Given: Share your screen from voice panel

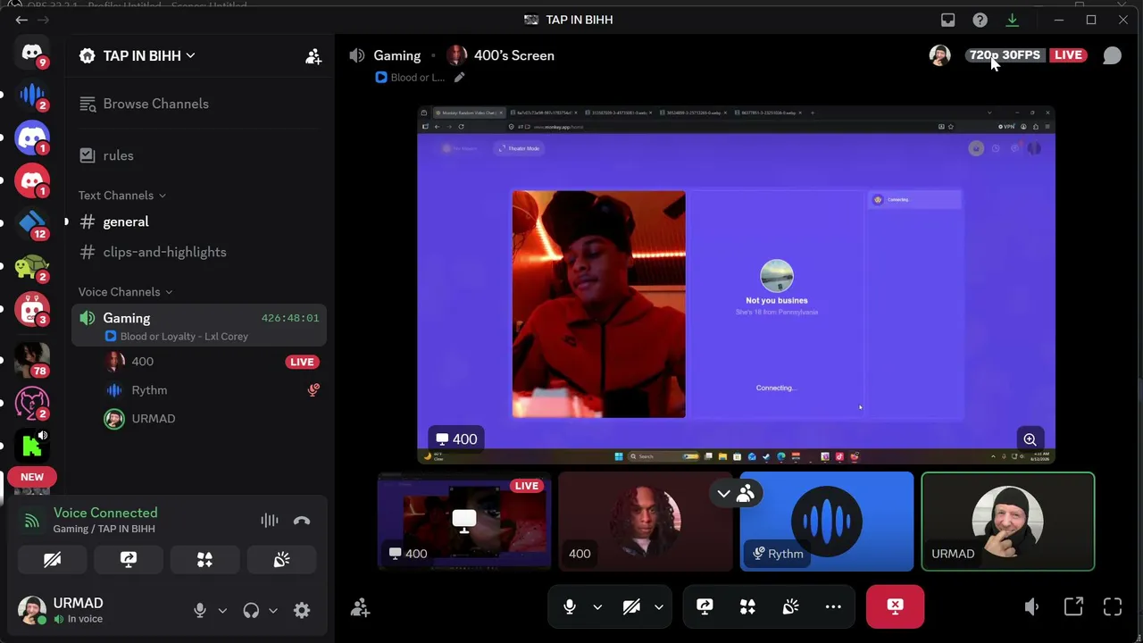Looking at the screenshot, I should [x=129, y=560].
